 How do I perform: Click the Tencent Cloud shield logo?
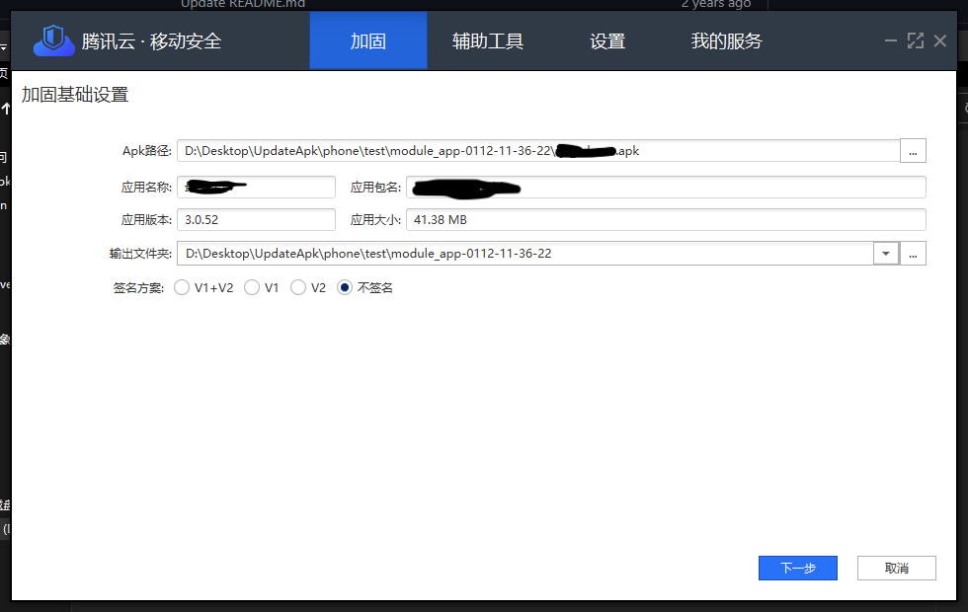click(x=53, y=40)
